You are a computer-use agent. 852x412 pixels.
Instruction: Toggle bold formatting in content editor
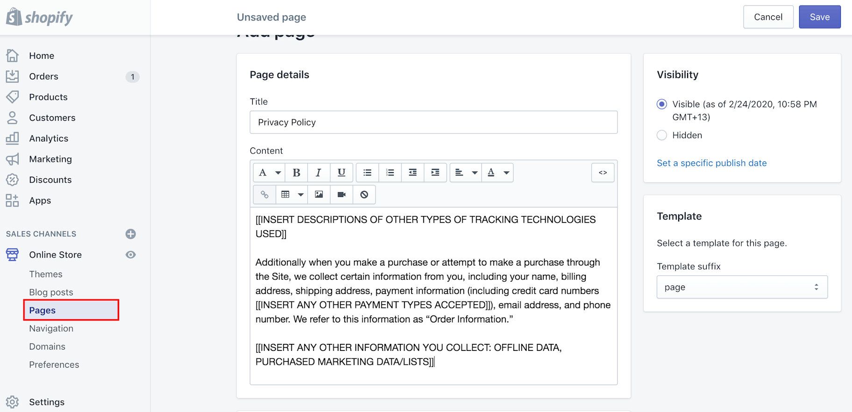(x=296, y=173)
